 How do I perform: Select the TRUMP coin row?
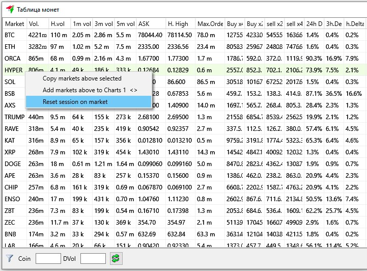[x=14, y=117]
